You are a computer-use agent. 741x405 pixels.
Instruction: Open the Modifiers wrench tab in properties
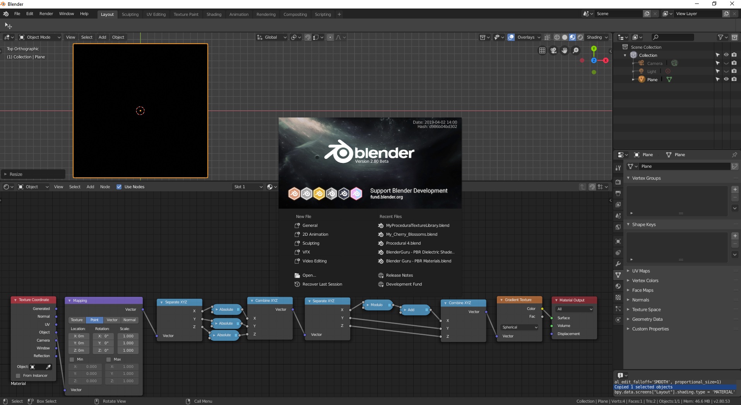(618, 264)
